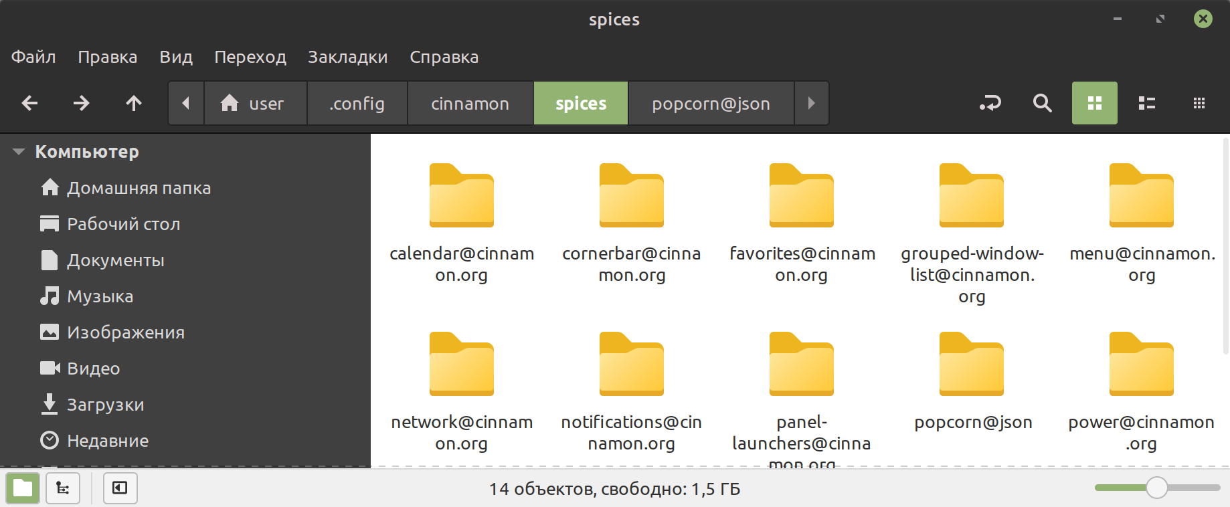Select the power@cinnamon.org folder
Viewport: 1230px width, 507px height.
tap(1142, 393)
